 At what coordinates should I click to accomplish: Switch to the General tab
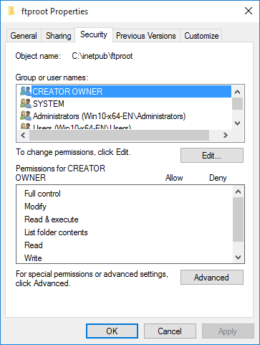click(x=24, y=36)
